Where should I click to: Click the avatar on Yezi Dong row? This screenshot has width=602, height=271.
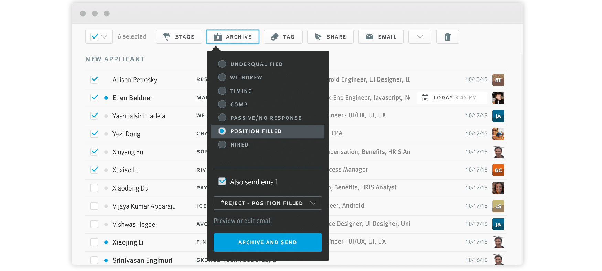pos(498,134)
